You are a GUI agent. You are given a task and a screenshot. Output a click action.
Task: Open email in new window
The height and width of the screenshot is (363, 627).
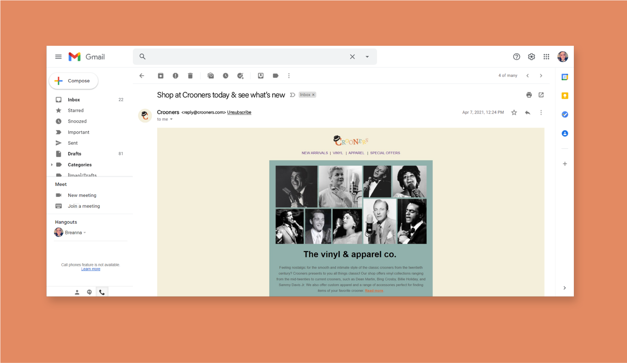[x=541, y=95]
